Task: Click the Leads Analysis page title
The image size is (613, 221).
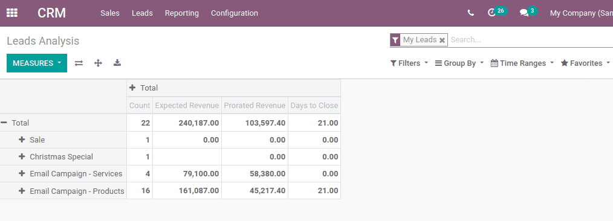Action: 43,41
